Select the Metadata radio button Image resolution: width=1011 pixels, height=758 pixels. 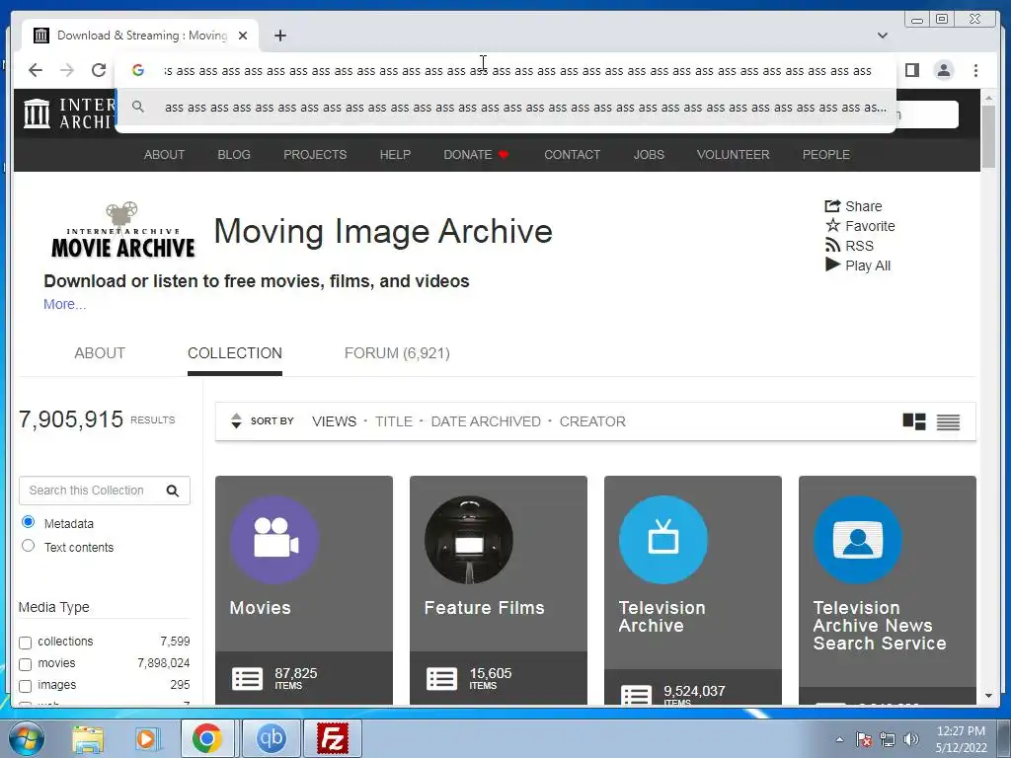(28, 521)
